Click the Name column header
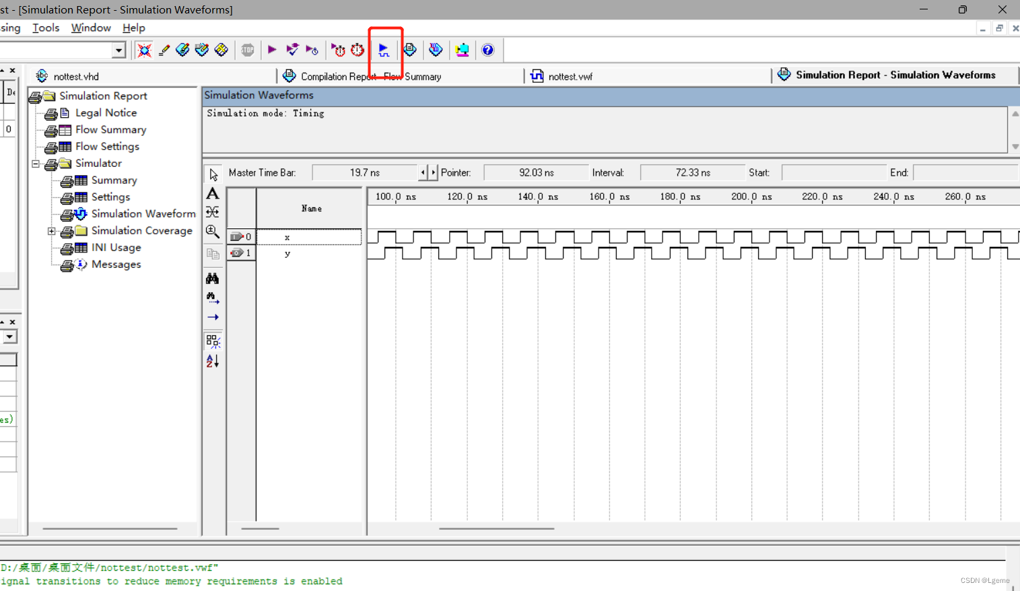This screenshot has height=591, width=1020. tap(311, 209)
